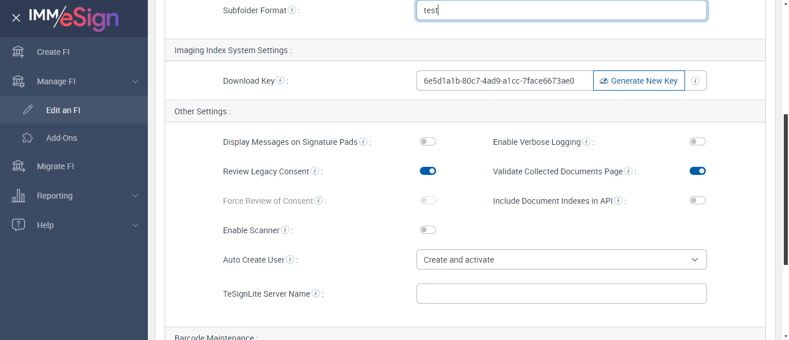Open Create FI in the sidebar
Viewport: 789px width, 340px height.
point(53,52)
